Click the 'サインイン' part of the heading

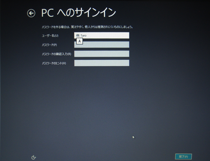coord(95,13)
